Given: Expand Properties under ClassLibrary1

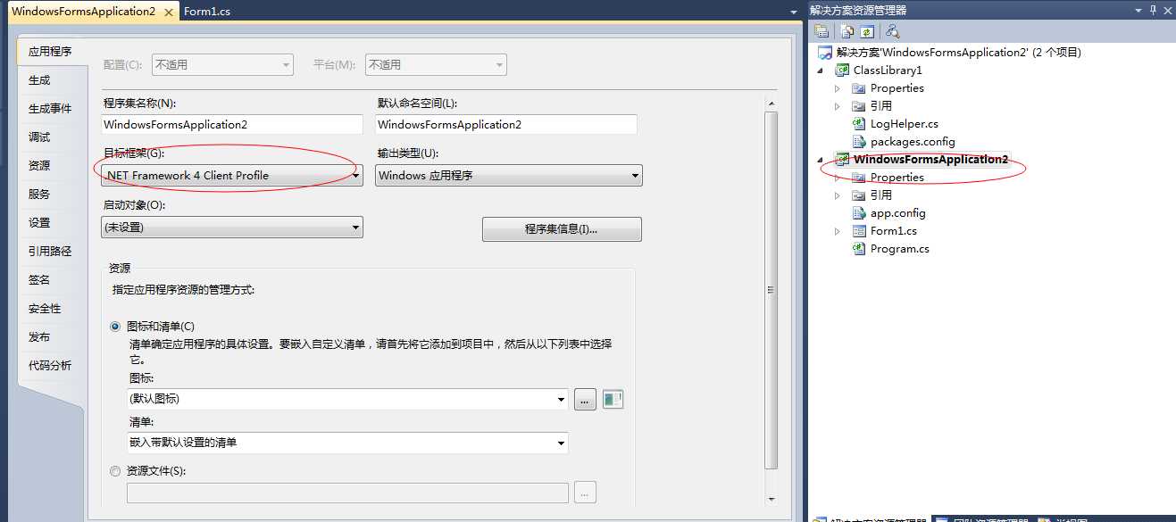Looking at the screenshot, I should 838,88.
